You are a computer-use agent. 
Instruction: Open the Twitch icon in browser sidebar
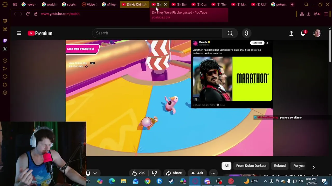click(x=5, y=41)
